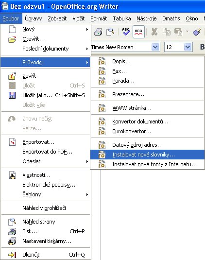205x260 pixels.
Task: Select Konvertor dokumentů wizard entry
Action: [148, 121]
